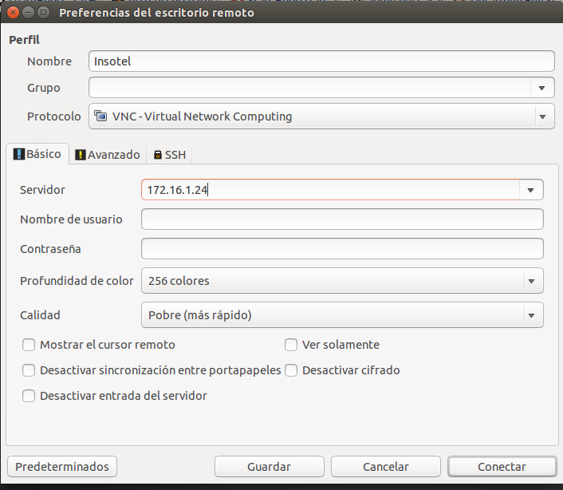Toggle the Ver solamente checkbox
563x490 pixels.
291,345
